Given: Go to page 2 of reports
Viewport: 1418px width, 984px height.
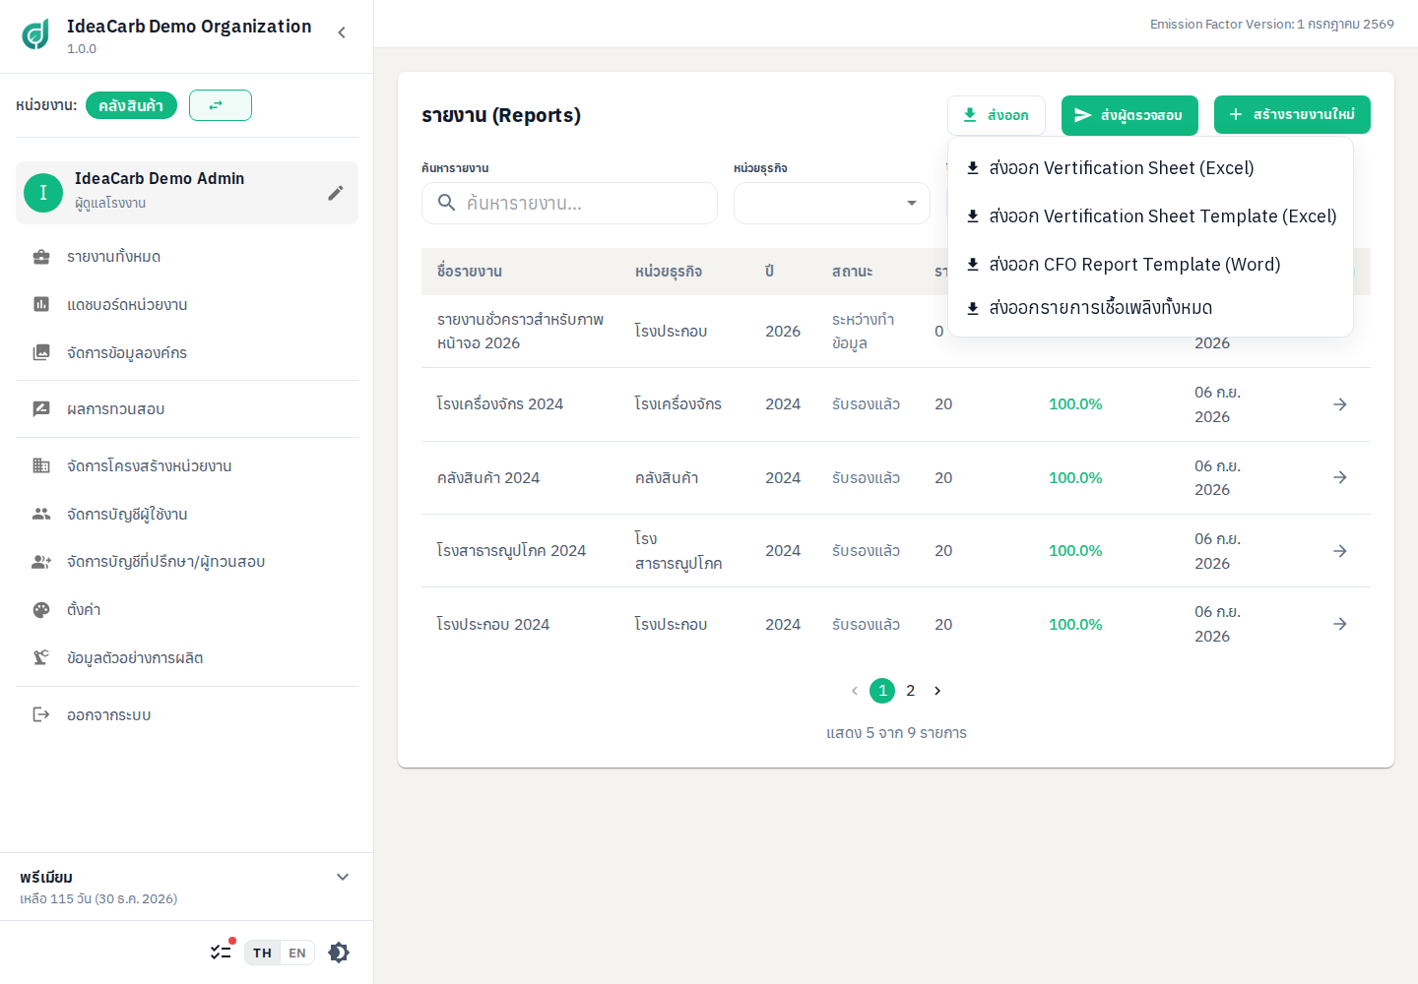Looking at the screenshot, I should tap(911, 691).
